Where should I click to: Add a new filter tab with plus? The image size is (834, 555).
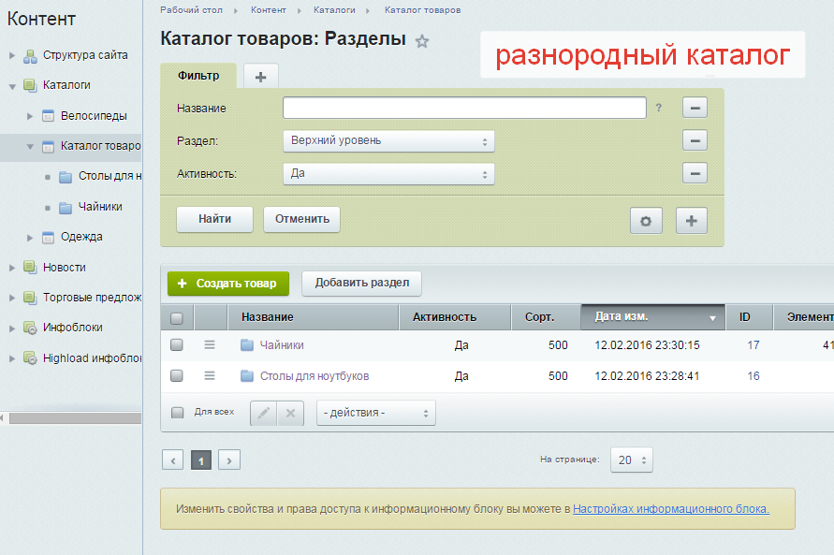(260, 77)
